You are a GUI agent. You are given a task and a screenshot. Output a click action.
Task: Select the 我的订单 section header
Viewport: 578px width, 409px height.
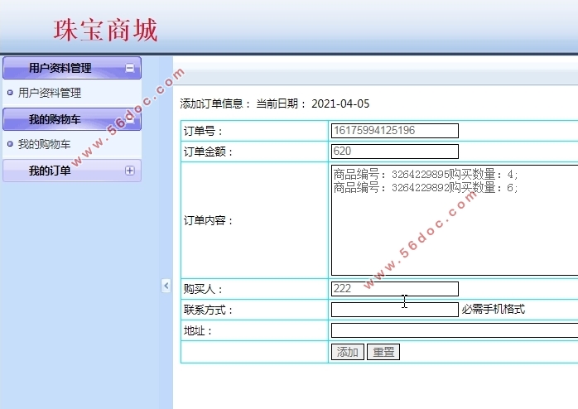(x=72, y=171)
